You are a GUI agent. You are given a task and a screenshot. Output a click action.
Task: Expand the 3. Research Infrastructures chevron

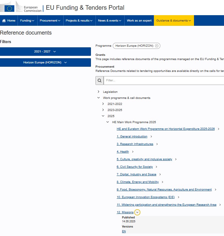(x=157, y=144)
